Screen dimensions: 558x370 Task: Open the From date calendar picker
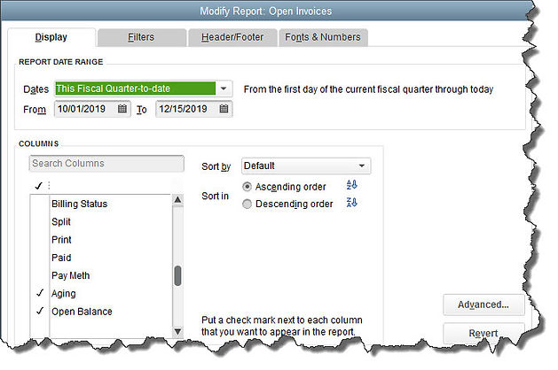(122, 109)
